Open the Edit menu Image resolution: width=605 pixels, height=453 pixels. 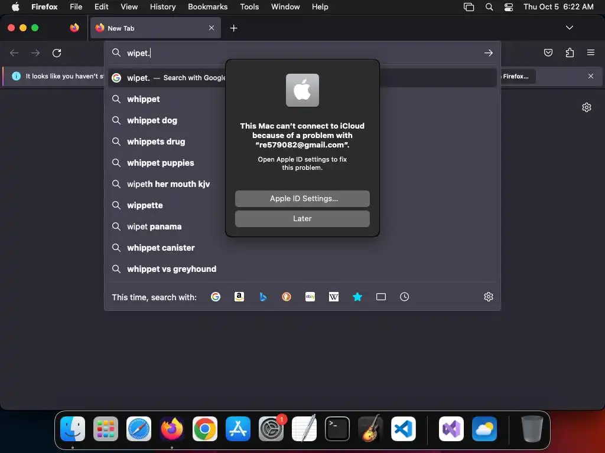click(x=101, y=6)
